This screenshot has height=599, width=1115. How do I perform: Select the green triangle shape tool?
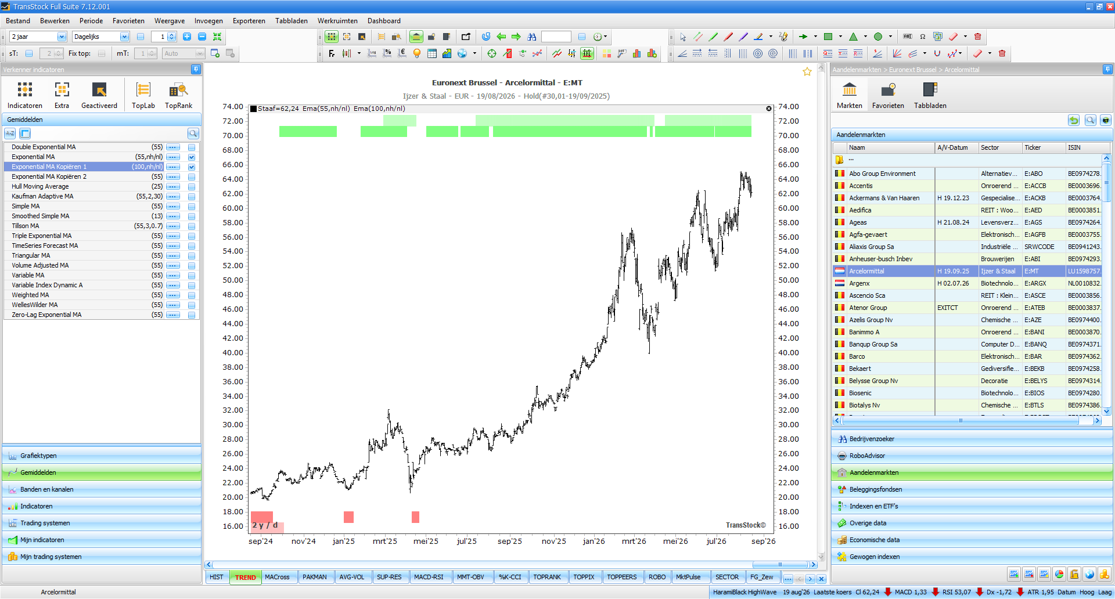(853, 37)
